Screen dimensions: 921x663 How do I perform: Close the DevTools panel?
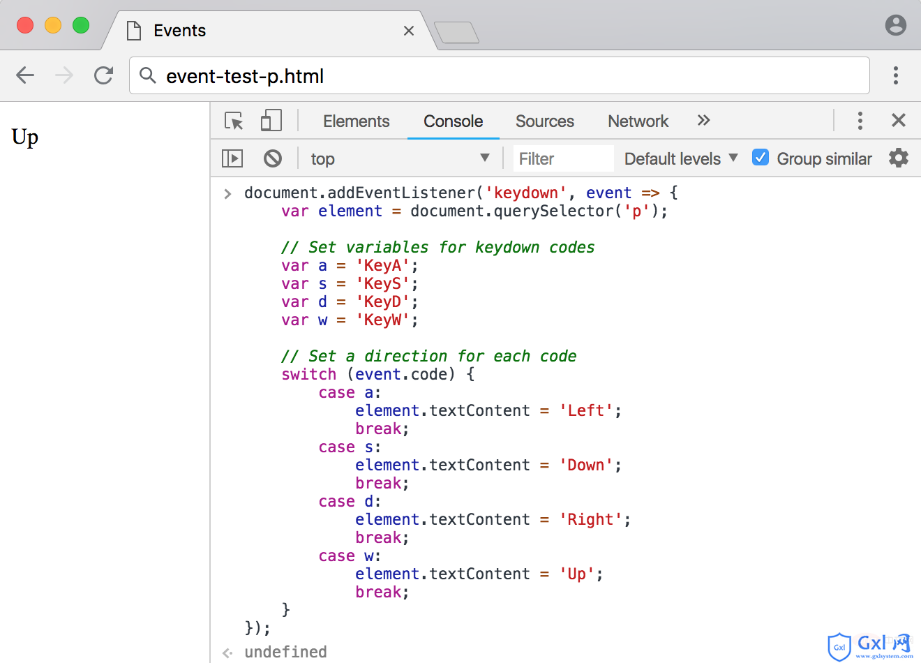[899, 120]
